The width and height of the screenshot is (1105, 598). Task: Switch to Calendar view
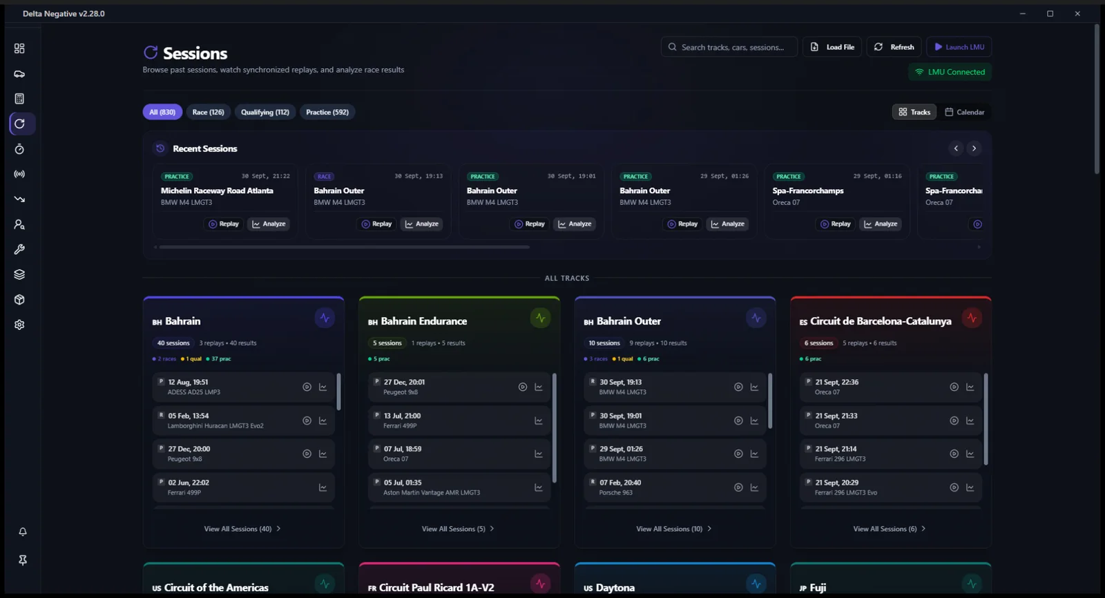click(x=965, y=112)
